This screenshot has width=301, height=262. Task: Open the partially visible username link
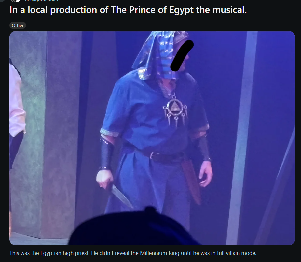point(41,1)
